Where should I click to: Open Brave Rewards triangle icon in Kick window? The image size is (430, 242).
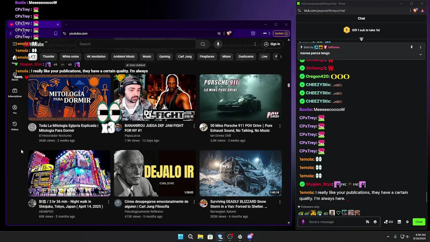pyautogui.click(x=422, y=10)
